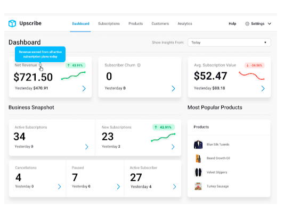This screenshot has width=284, height=211.
Task: View the Analytics tab
Action: click(x=185, y=24)
